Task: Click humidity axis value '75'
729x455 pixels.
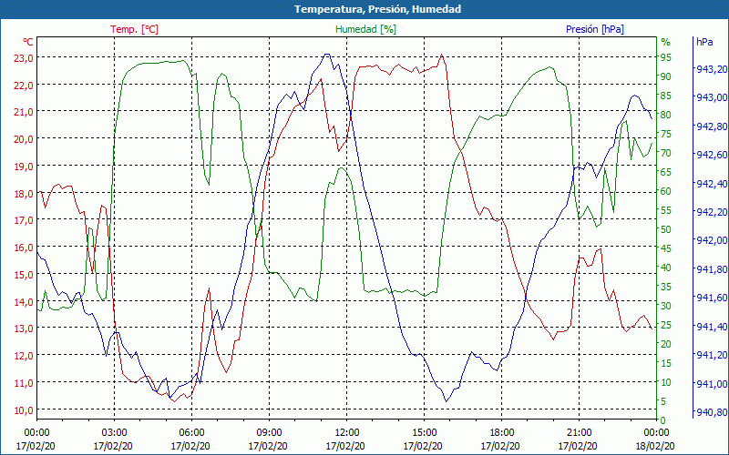Action: 666,134
